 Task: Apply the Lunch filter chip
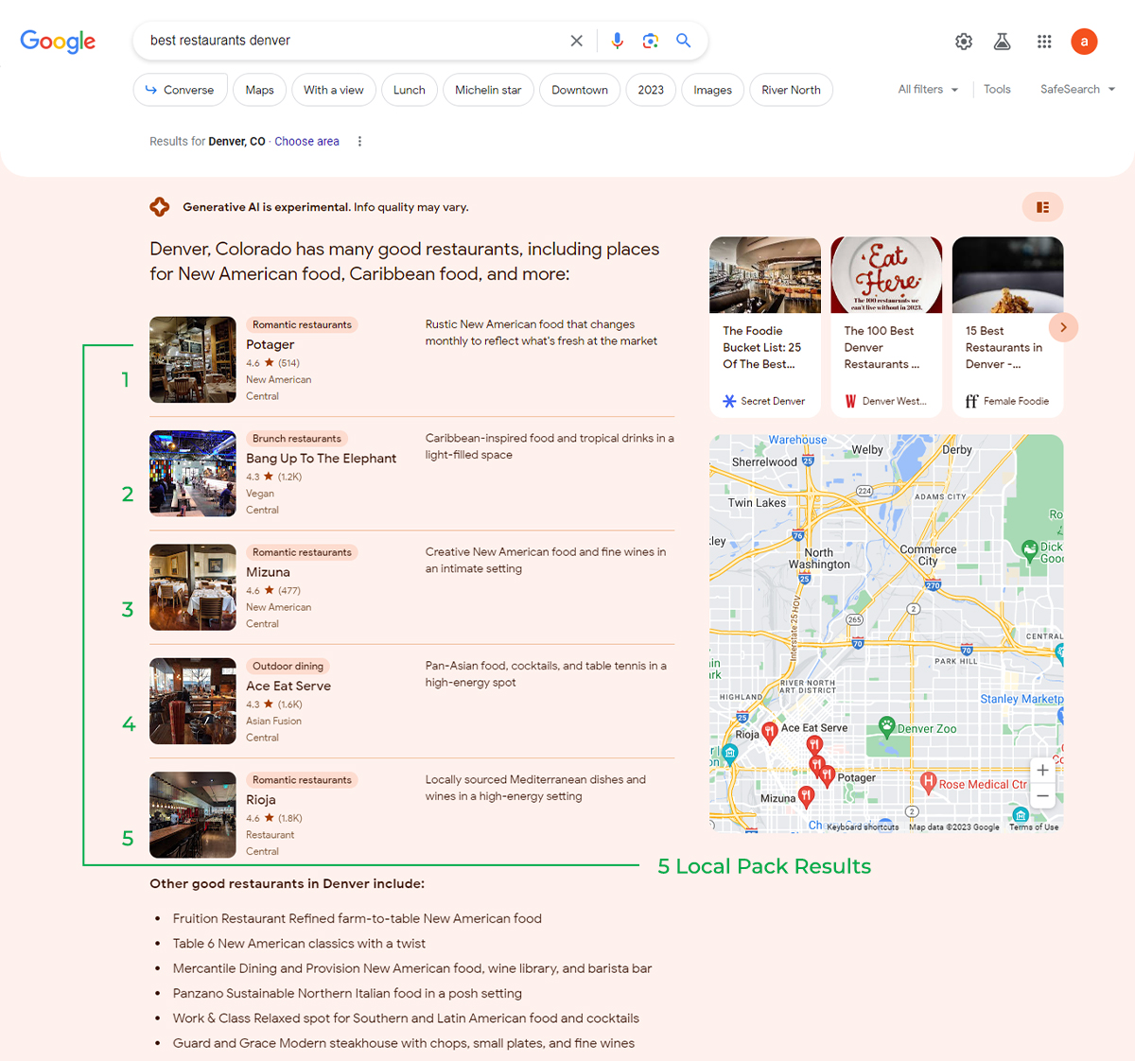(x=410, y=90)
